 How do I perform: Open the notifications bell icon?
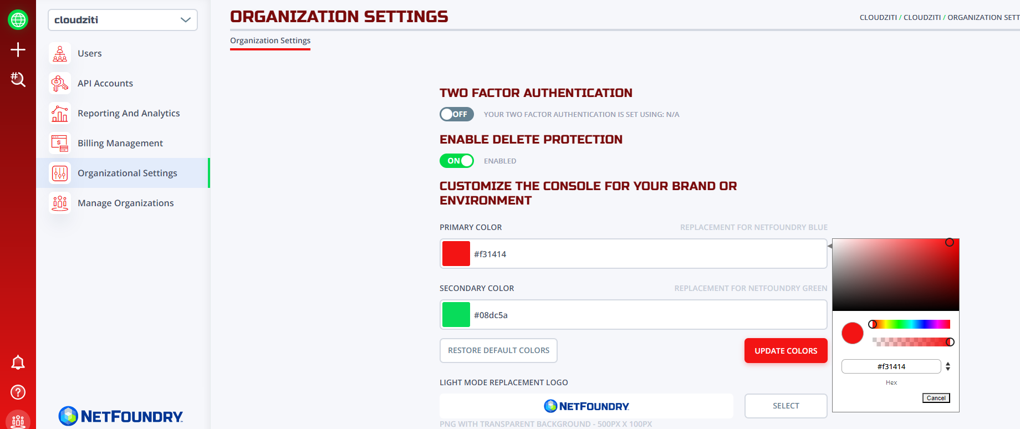tap(18, 362)
